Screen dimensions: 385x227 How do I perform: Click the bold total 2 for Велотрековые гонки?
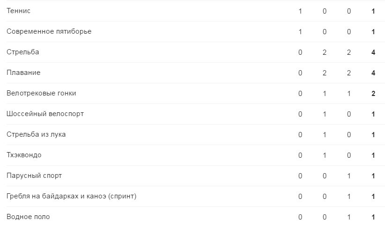(x=373, y=94)
